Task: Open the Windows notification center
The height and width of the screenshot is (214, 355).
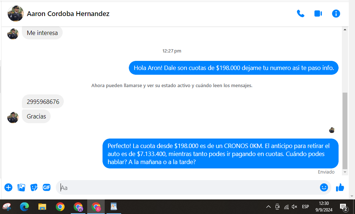Action: click(343, 207)
